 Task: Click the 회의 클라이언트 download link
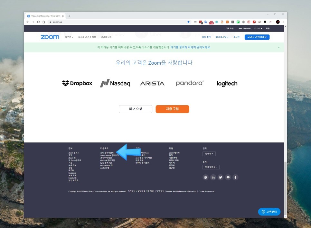107,153
